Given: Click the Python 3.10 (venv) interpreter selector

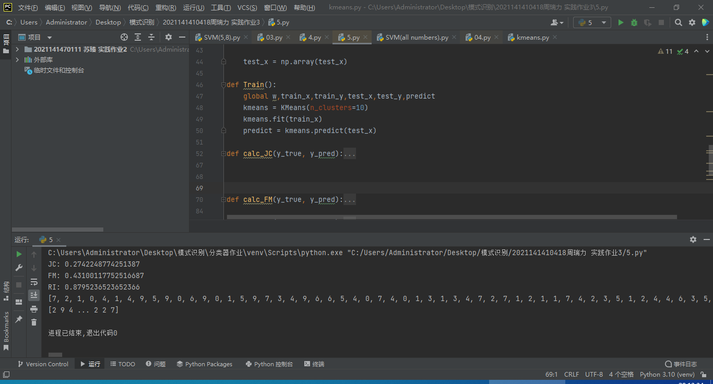Looking at the screenshot, I should coord(667,374).
